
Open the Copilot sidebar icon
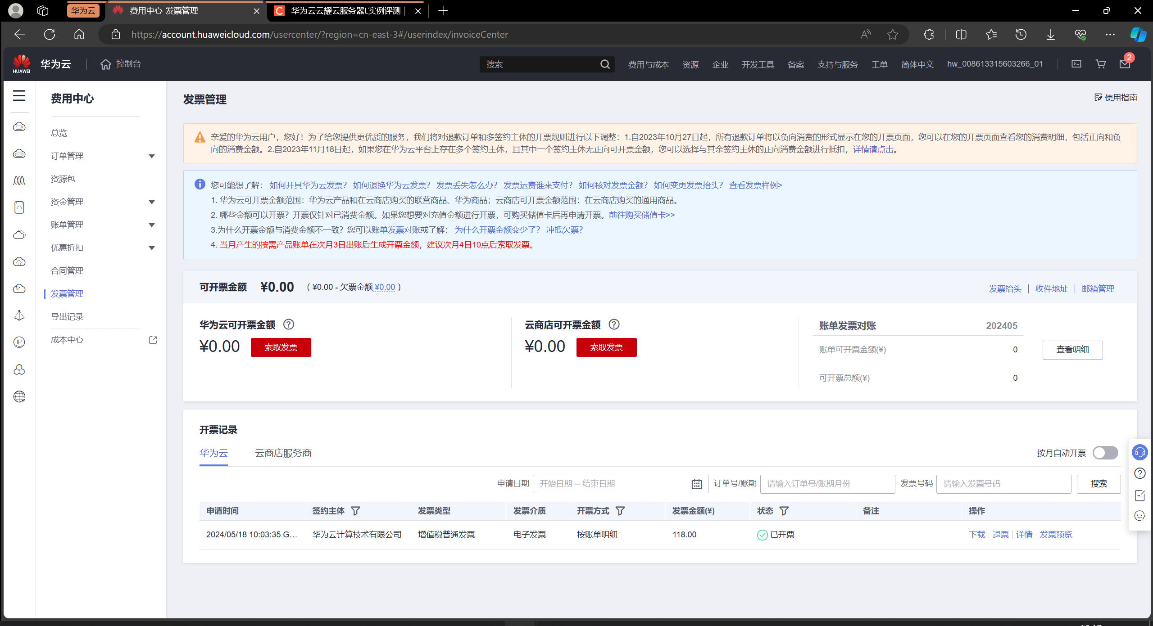click(x=1138, y=35)
